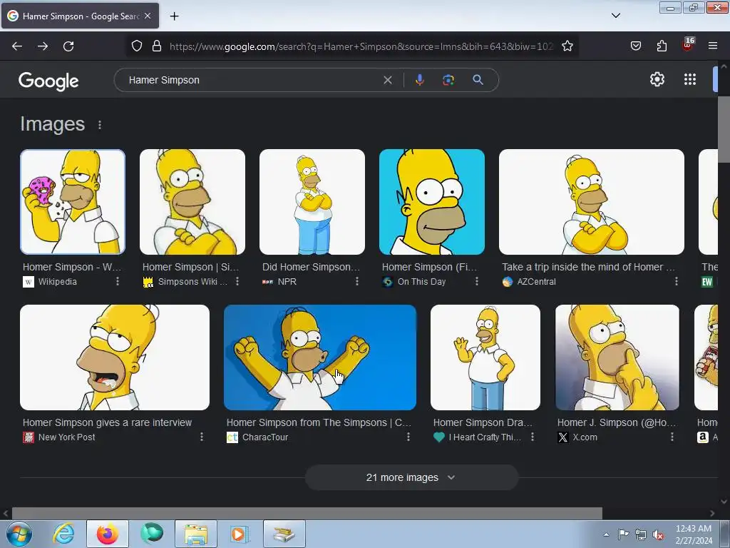This screenshot has height=548, width=730.
Task: Open Homer Simpson from The Simpsons link
Action: pyautogui.click(x=319, y=422)
